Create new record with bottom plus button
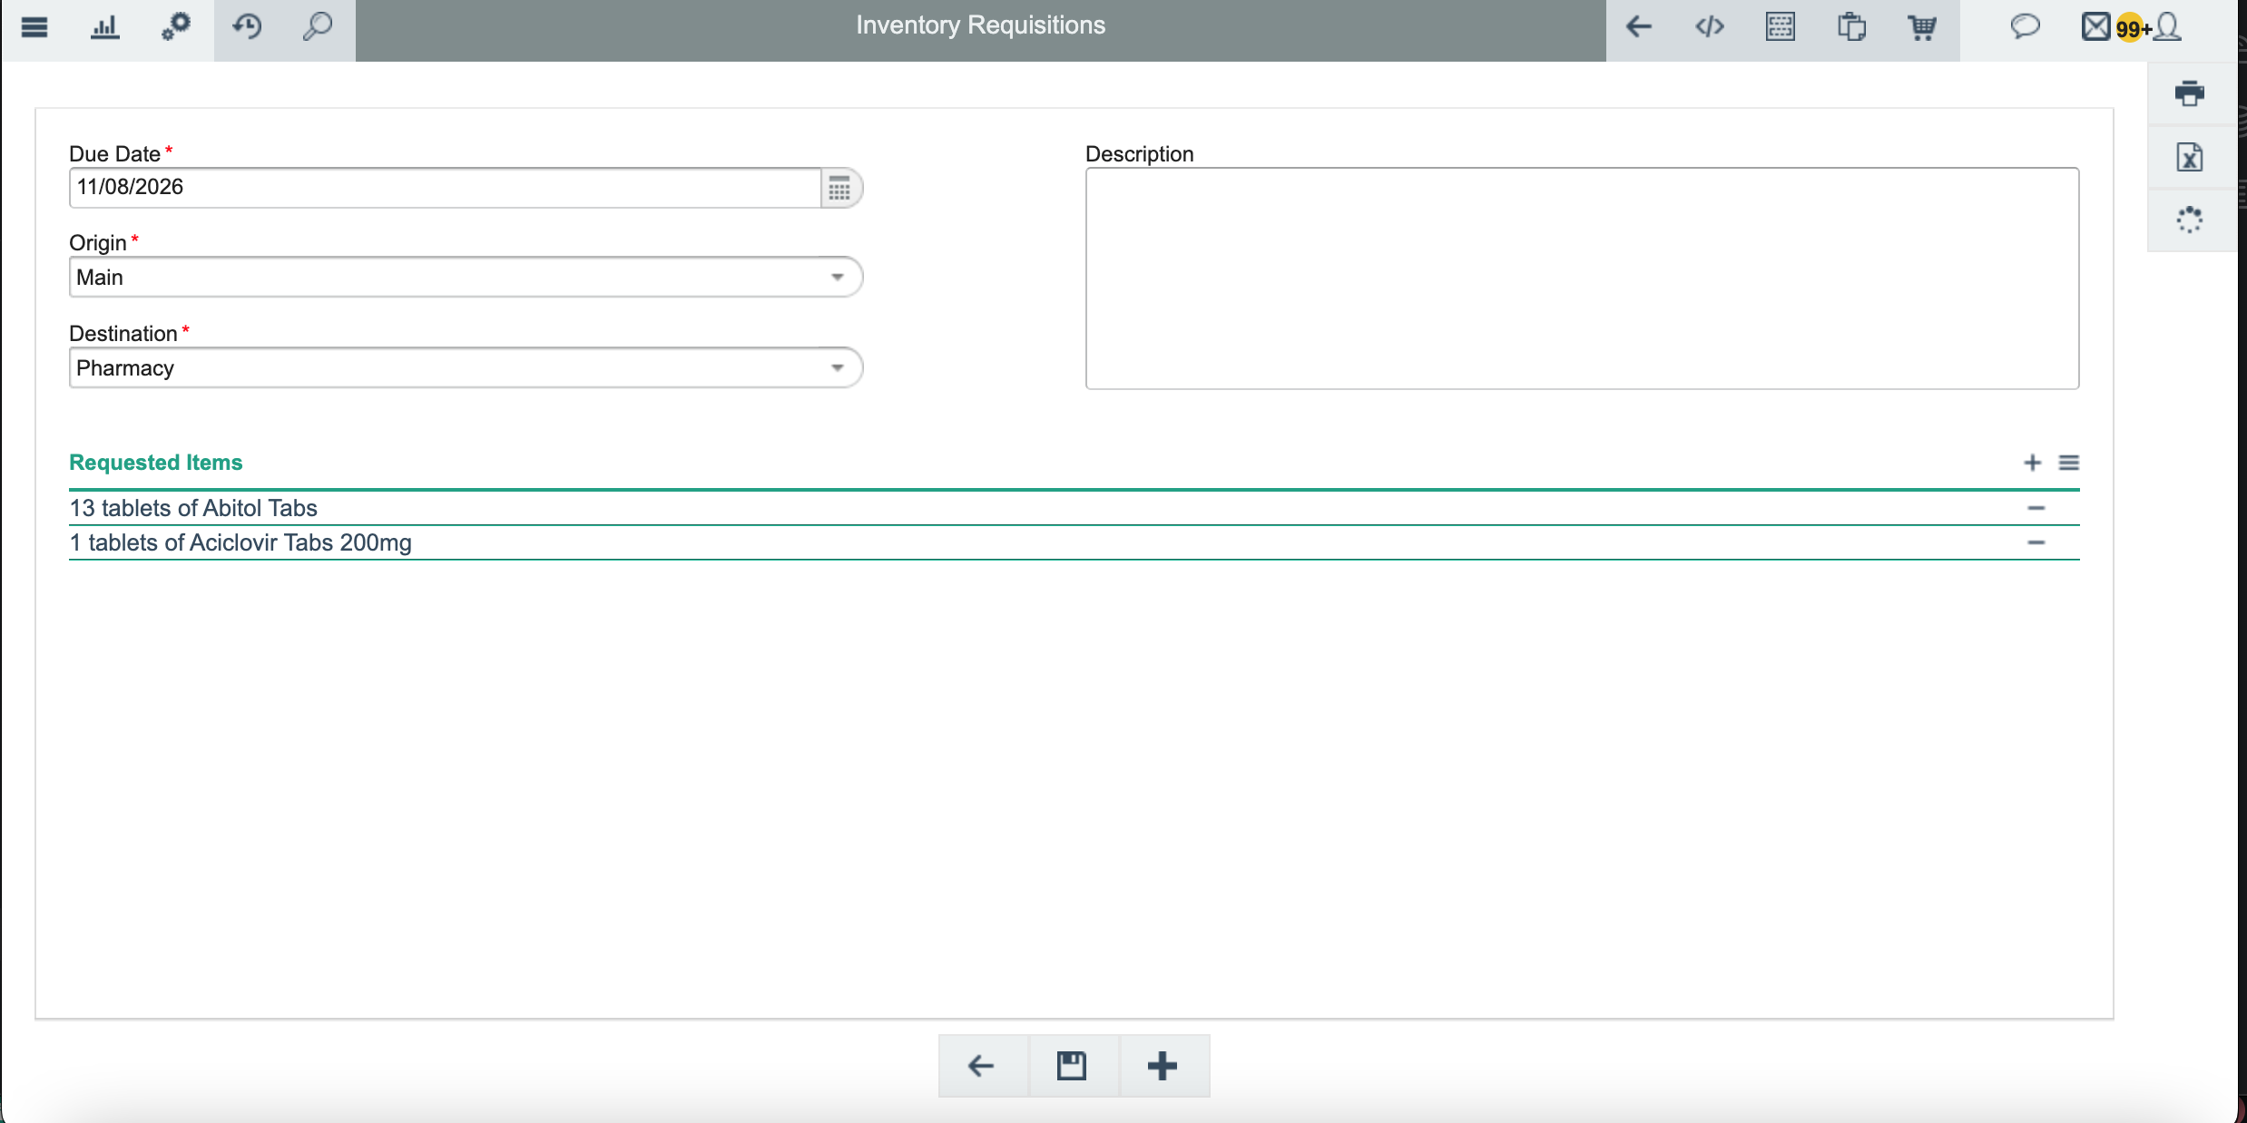The width and height of the screenshot is (2247, 1123). (1163, 1066)
